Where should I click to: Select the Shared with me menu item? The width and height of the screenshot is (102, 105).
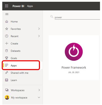pyautogui.click(x=22, y=73)
